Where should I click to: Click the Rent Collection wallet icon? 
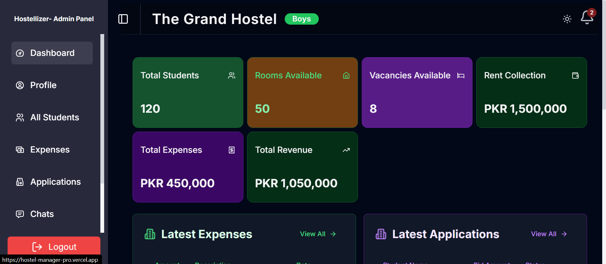[575, 75]
